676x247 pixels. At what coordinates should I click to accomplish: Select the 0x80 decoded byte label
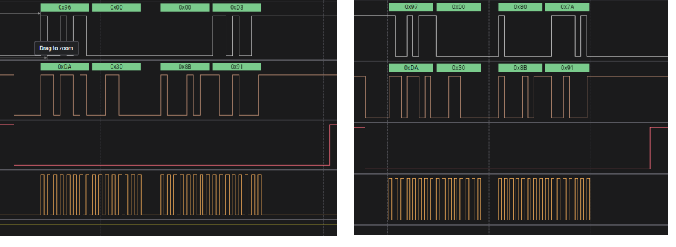[520, 7]
